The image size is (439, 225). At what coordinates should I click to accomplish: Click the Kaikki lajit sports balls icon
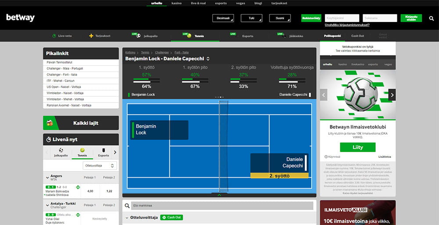[50, 123]
